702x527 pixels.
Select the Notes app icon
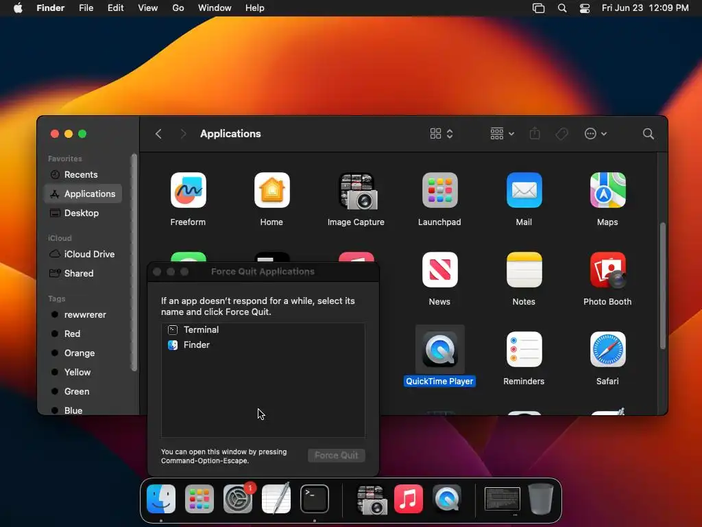click(524, 270)
